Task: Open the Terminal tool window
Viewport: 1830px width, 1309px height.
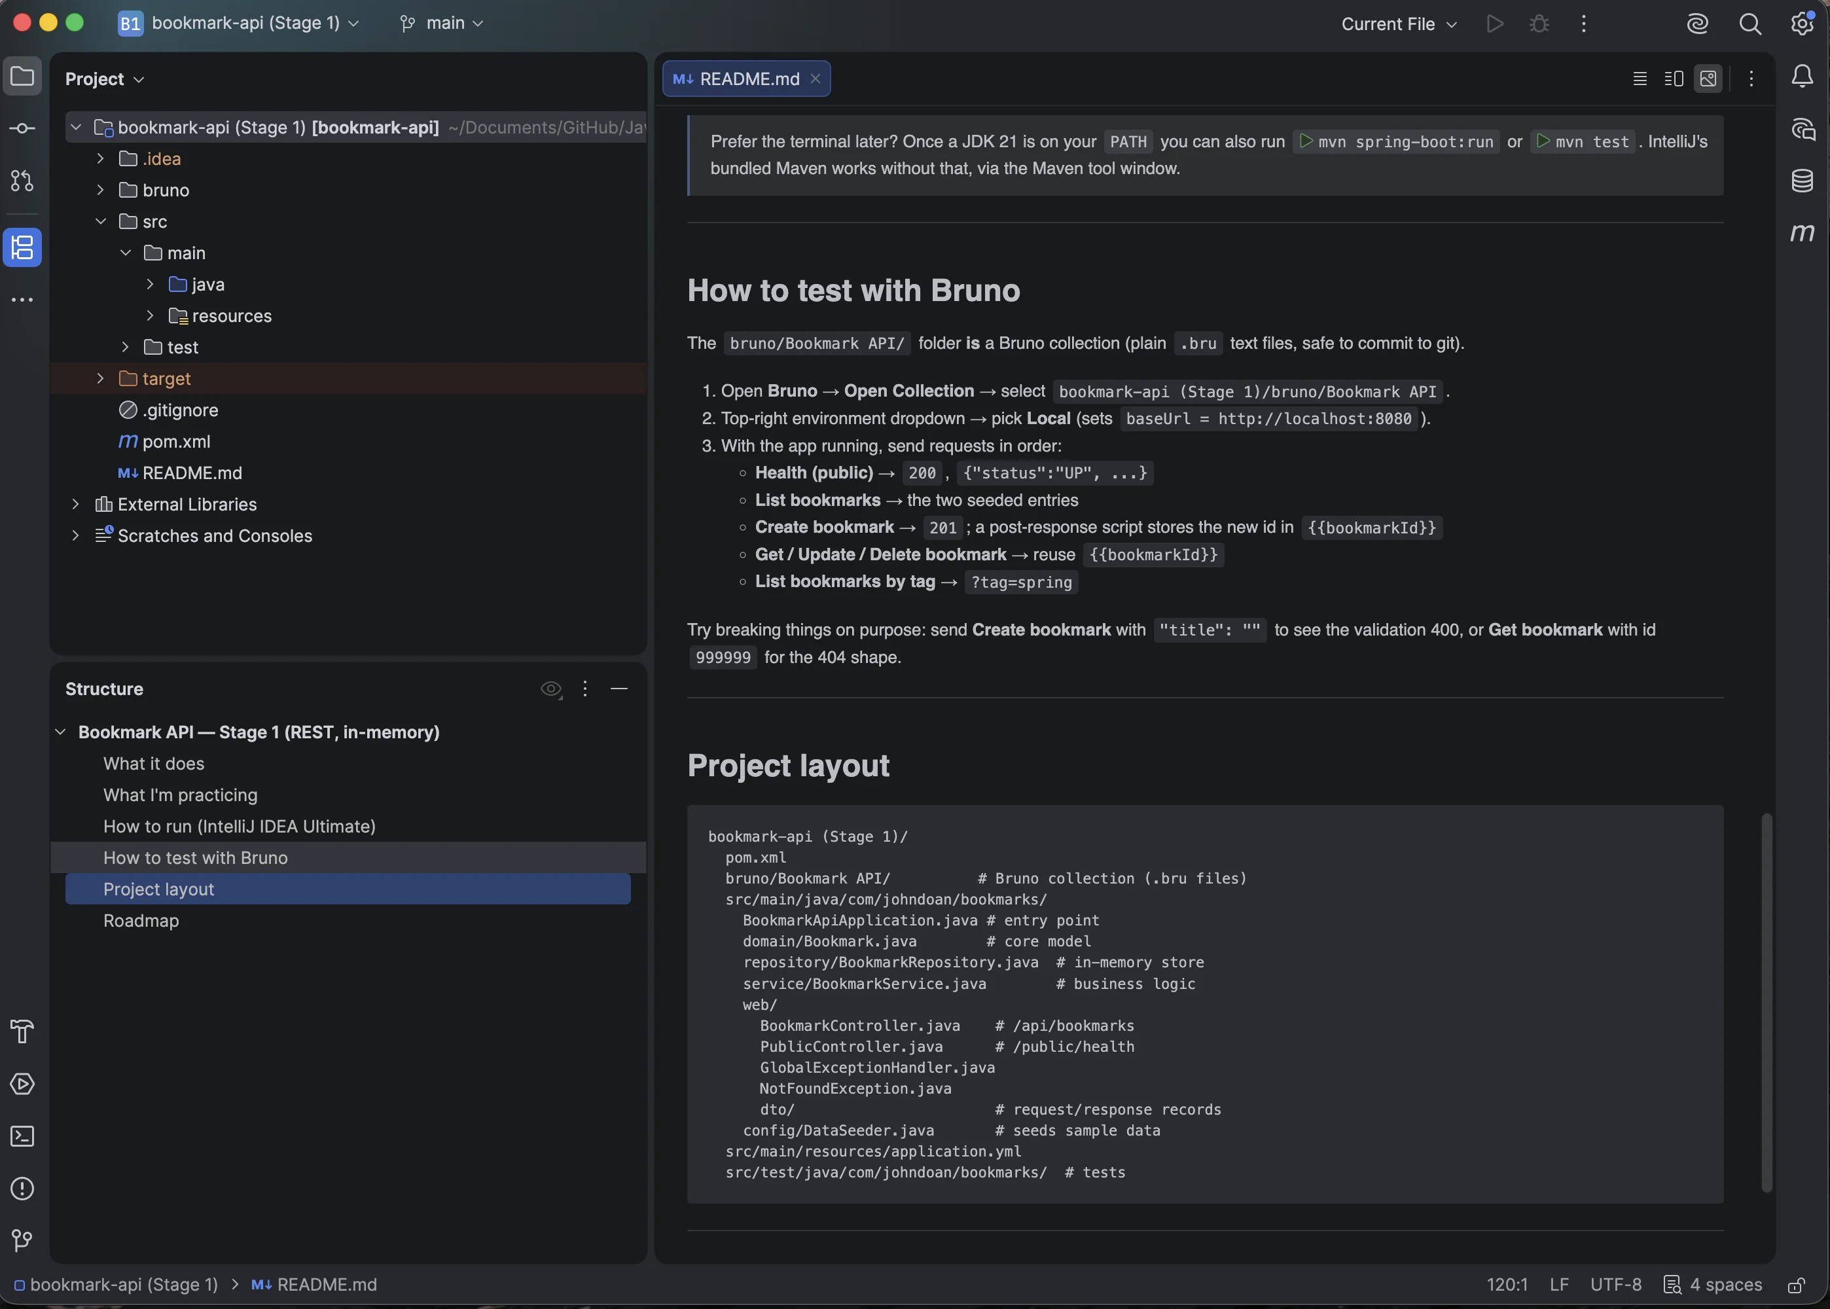Action: pos(22,1136)
